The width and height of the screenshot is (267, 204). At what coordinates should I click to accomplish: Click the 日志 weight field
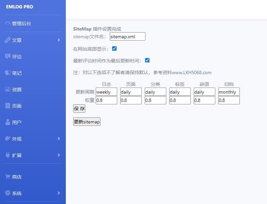pos(106,100)
